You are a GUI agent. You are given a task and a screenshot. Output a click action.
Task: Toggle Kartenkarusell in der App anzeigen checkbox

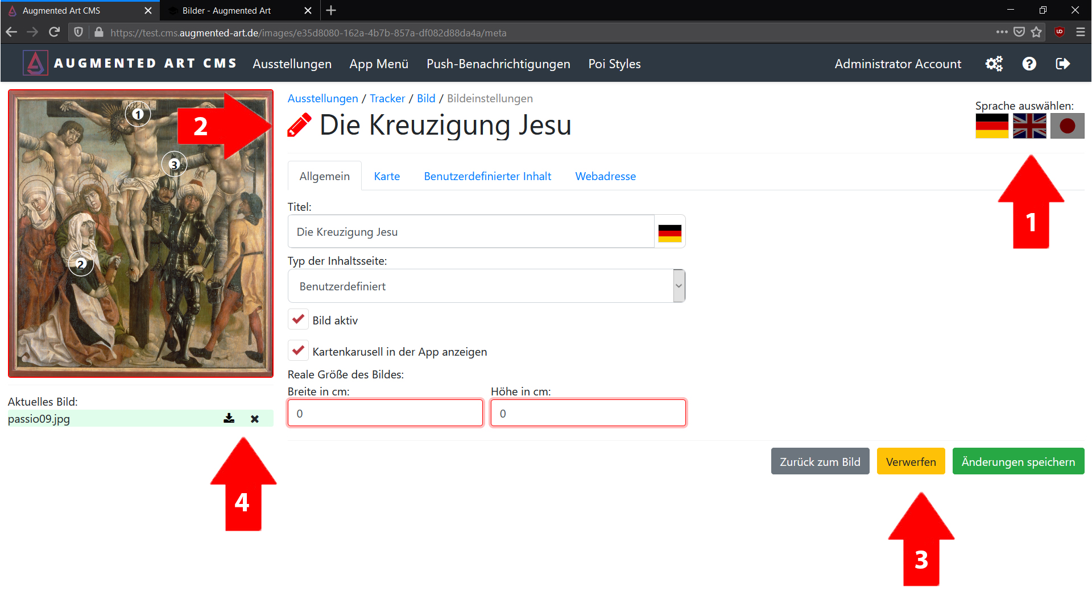[x=298, y=351]
